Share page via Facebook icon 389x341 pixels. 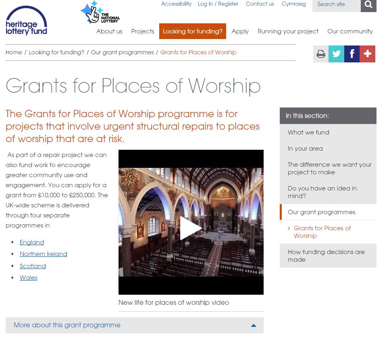coord(352,54)
